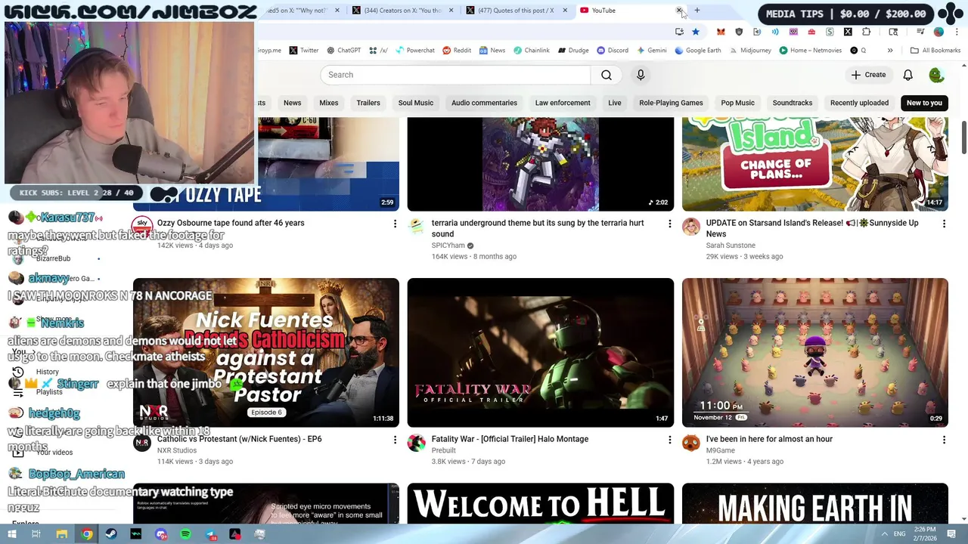Open new browser tab with plus button

coord(697,11)
